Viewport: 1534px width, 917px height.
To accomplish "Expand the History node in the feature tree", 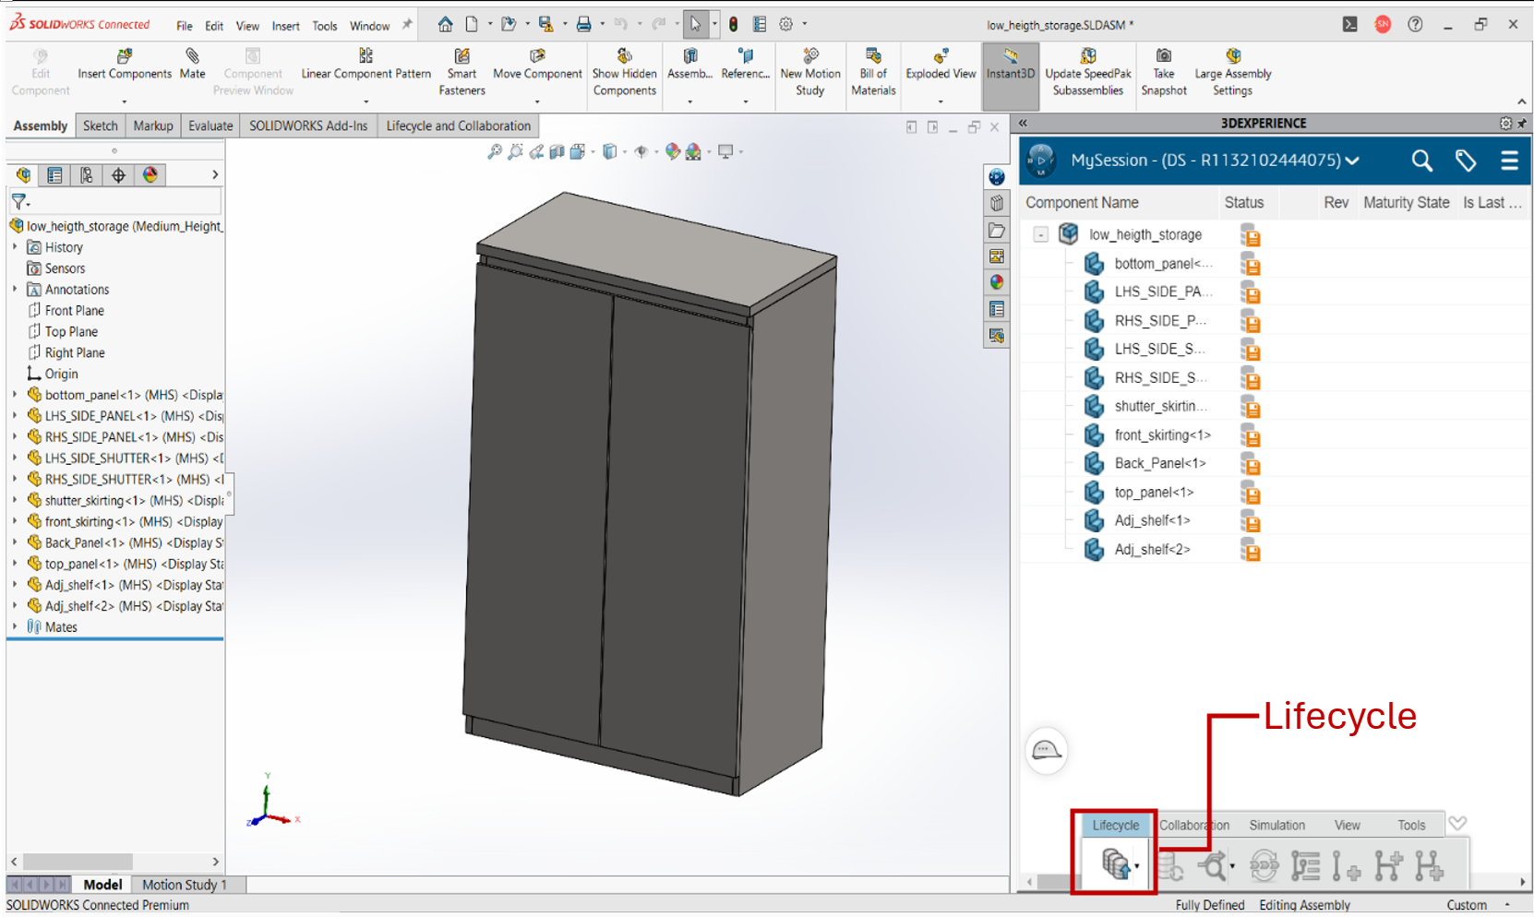I will pyautogui.click(x=15, y=247).
